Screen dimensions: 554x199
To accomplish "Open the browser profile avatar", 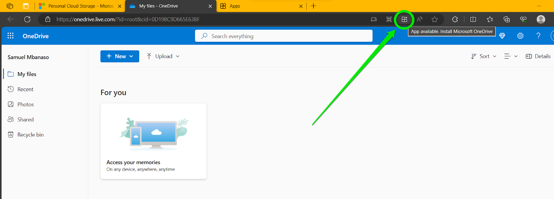I will tap(541, 19).
